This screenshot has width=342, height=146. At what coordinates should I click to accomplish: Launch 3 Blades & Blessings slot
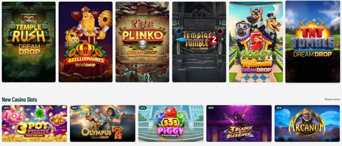[x=239, y=123]
